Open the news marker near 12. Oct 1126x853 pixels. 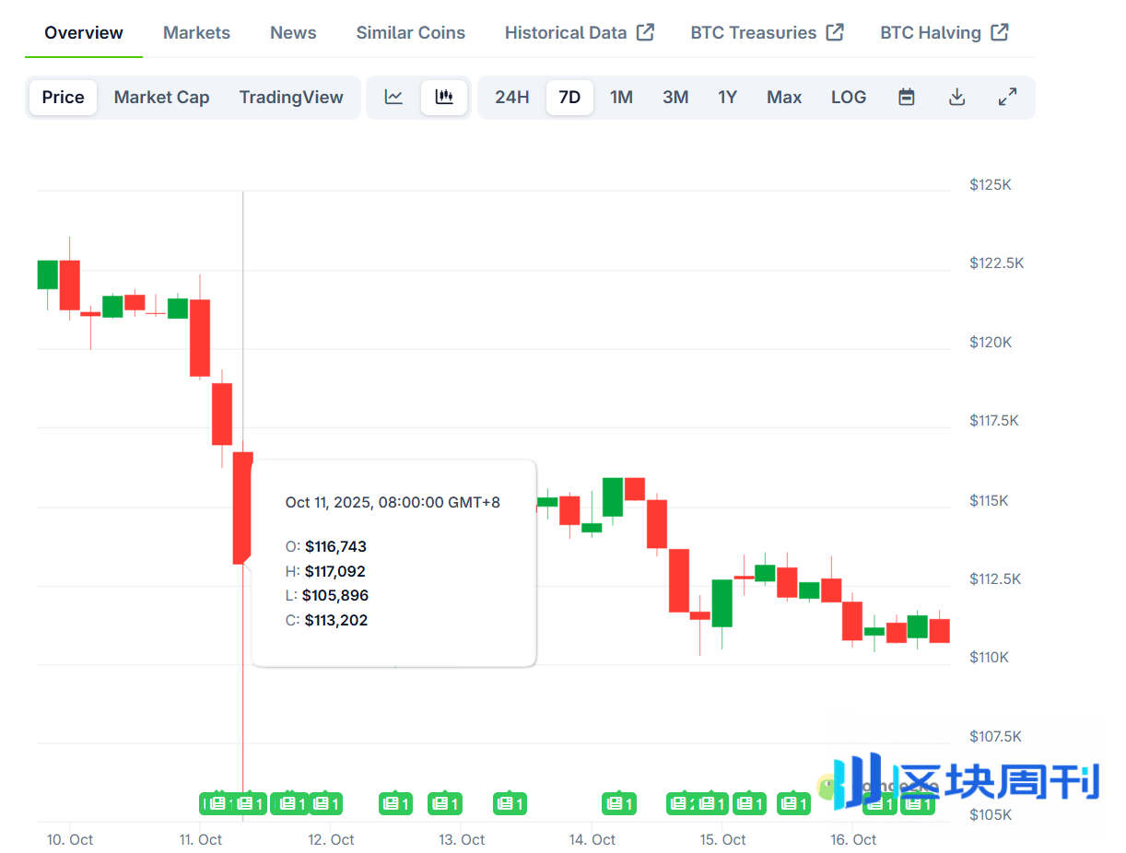324,803
